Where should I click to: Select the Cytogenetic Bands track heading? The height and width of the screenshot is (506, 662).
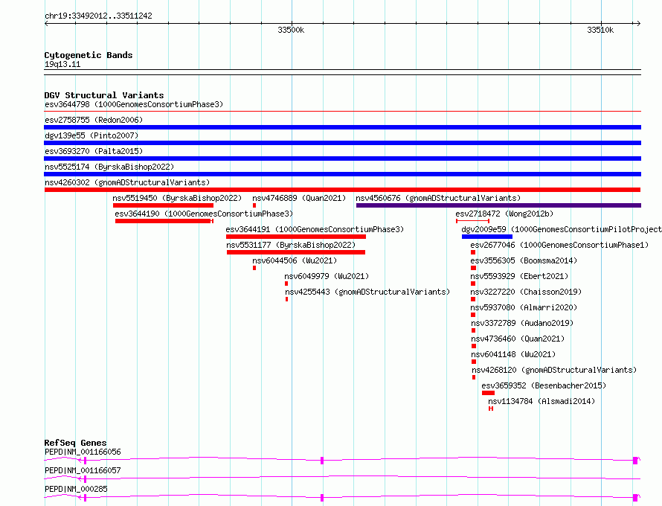click(x=89, y=55)
